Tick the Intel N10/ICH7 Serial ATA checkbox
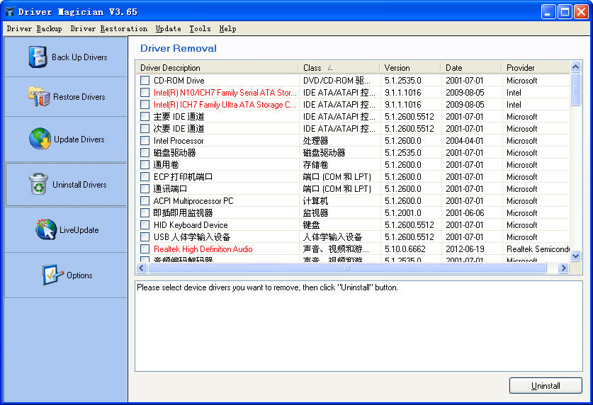The height and width of the screenshot is (405, 593). pos(145,92)
